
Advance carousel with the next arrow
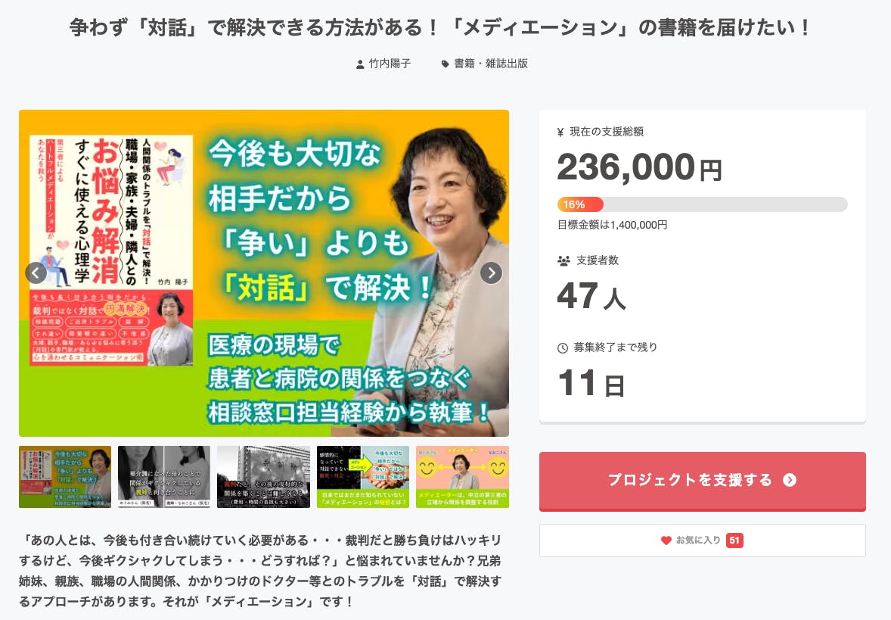[491, 273]
